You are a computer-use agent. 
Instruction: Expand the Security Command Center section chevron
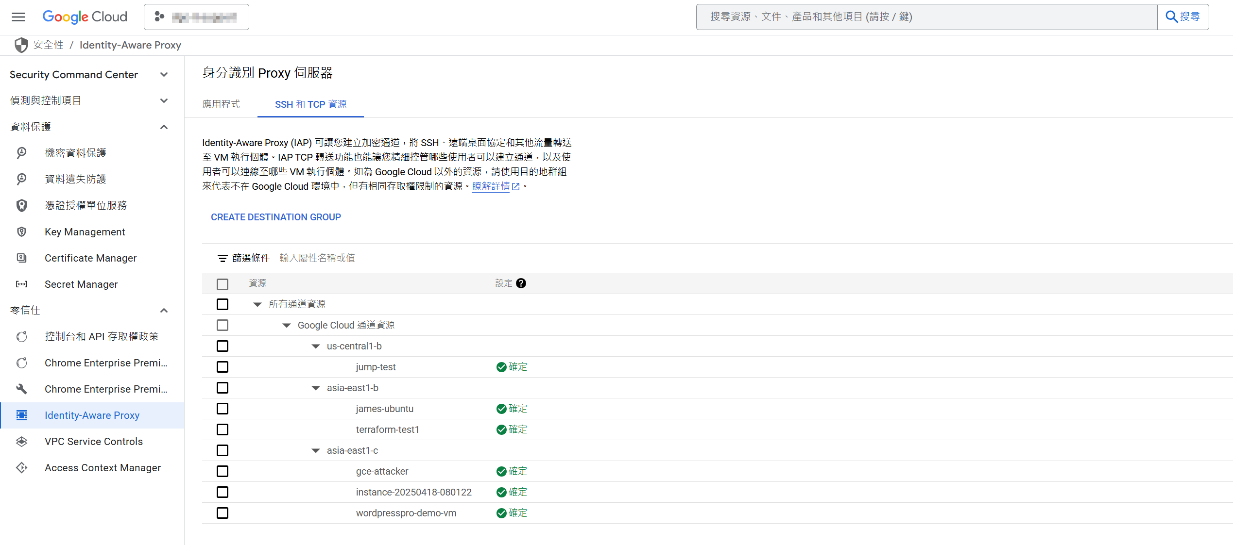164,75
